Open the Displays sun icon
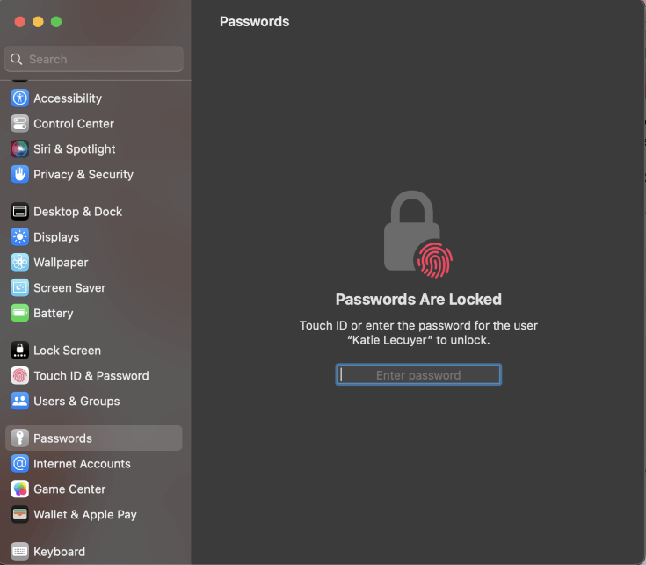This screenshot has width=646, height=565. tap(19, 237)
